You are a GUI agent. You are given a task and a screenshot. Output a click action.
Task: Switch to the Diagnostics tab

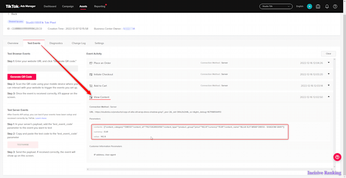(x=56, y=43)
